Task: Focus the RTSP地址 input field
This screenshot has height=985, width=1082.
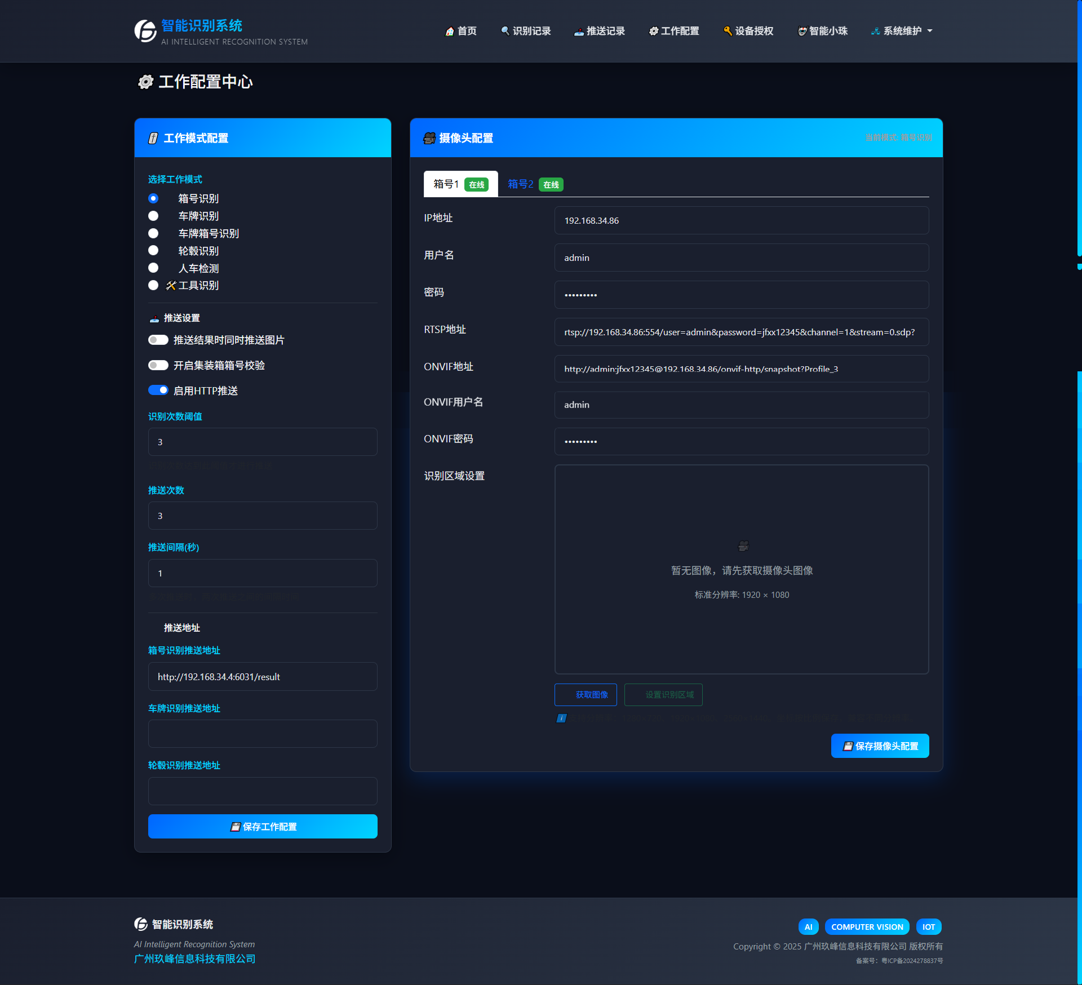Action: [x=742, y=332]
